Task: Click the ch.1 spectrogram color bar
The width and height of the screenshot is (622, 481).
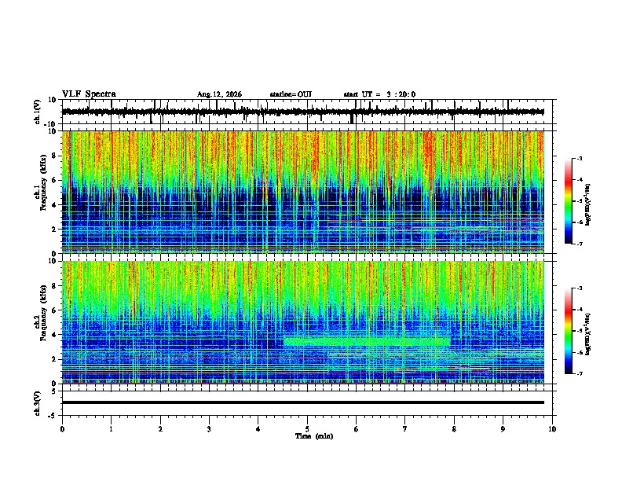Action: tap(568, 201)
